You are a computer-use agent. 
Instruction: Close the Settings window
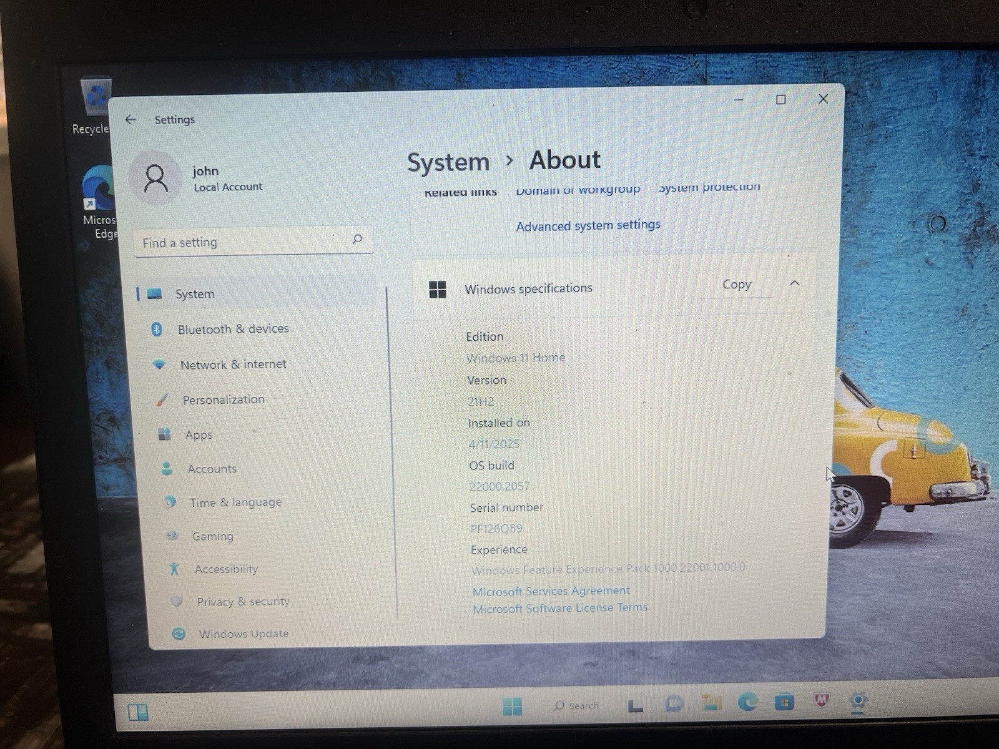[823, 99]
